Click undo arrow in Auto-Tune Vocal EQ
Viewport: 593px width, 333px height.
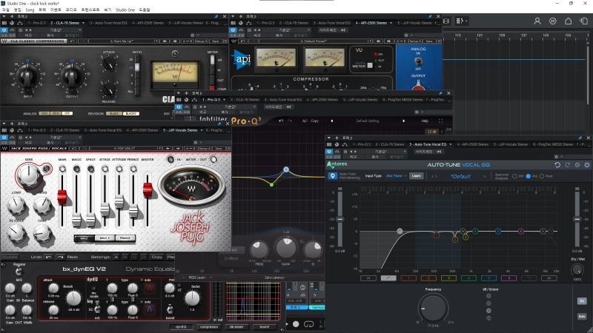[559, 164]
